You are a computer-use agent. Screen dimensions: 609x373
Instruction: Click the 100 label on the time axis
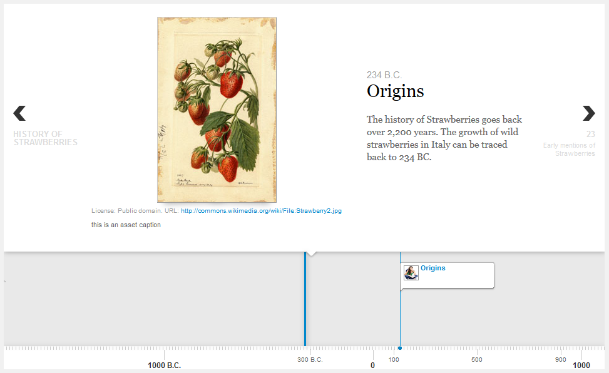[394, 359]
